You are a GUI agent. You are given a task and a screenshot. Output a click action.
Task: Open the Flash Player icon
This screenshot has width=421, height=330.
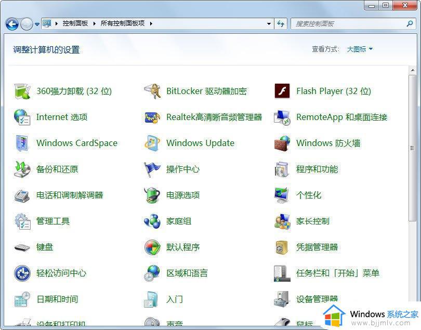(282, 91)
